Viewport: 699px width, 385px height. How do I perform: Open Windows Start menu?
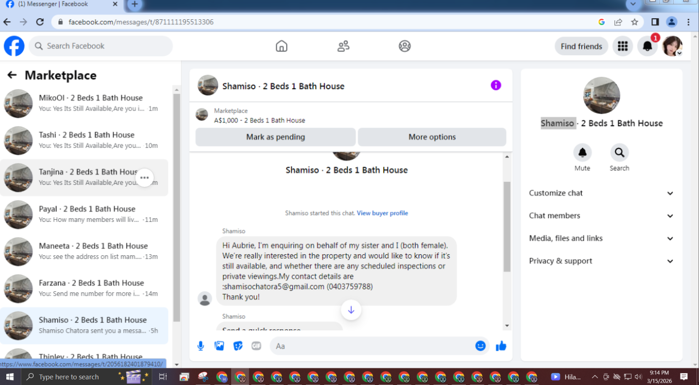pyautogui.click(x=9, y=377)
